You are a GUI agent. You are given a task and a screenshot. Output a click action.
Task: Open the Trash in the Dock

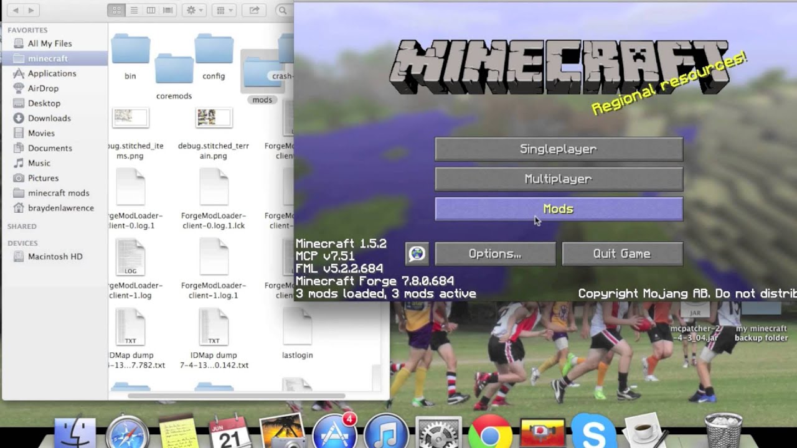pyautogui.click(x=723, y=431)
